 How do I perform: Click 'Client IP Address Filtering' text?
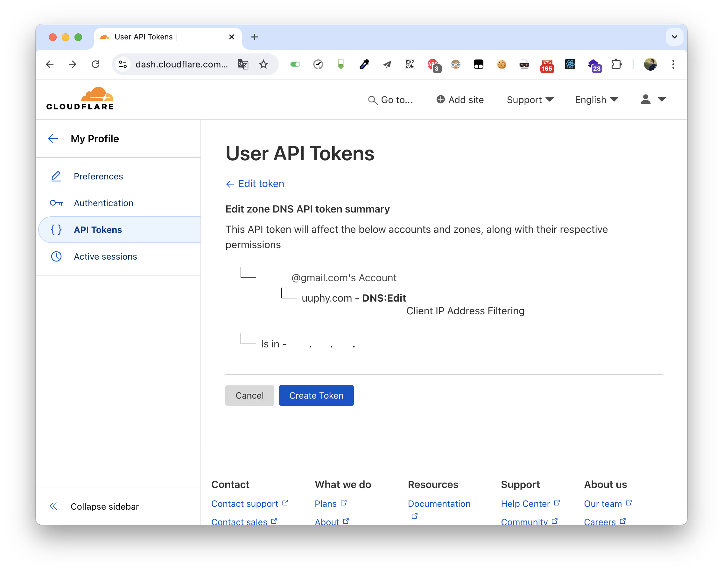465,311
